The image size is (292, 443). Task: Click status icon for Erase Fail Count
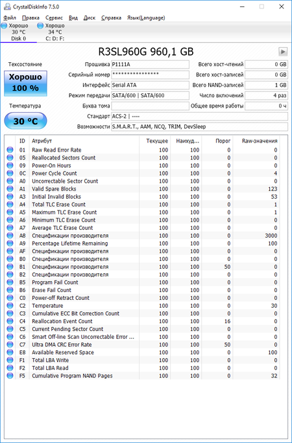10,290
